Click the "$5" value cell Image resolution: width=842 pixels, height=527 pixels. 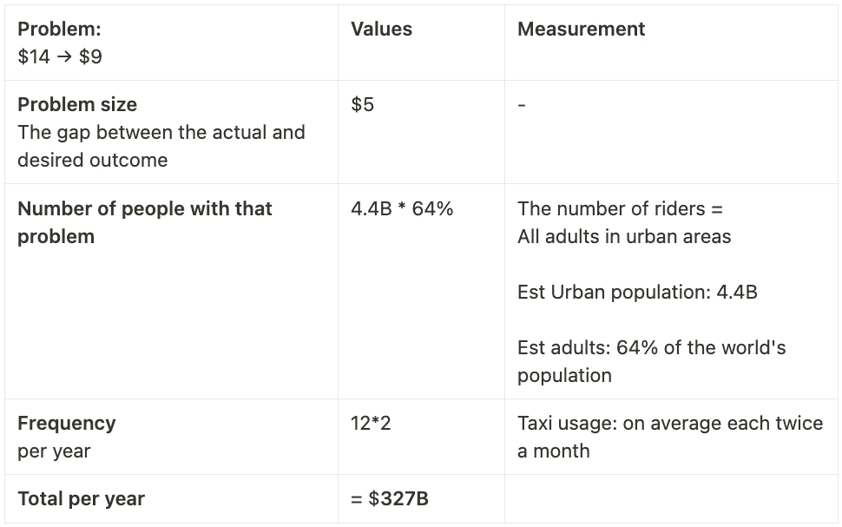(x=363, y=104)
